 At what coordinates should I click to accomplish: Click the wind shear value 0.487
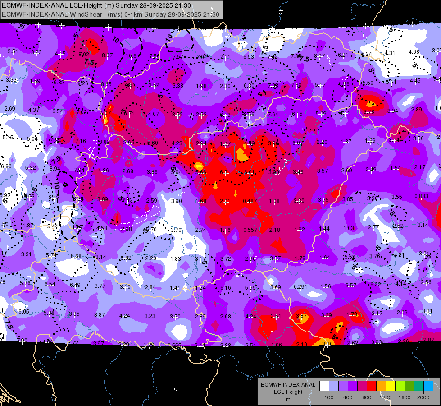(x=250, y=201)
